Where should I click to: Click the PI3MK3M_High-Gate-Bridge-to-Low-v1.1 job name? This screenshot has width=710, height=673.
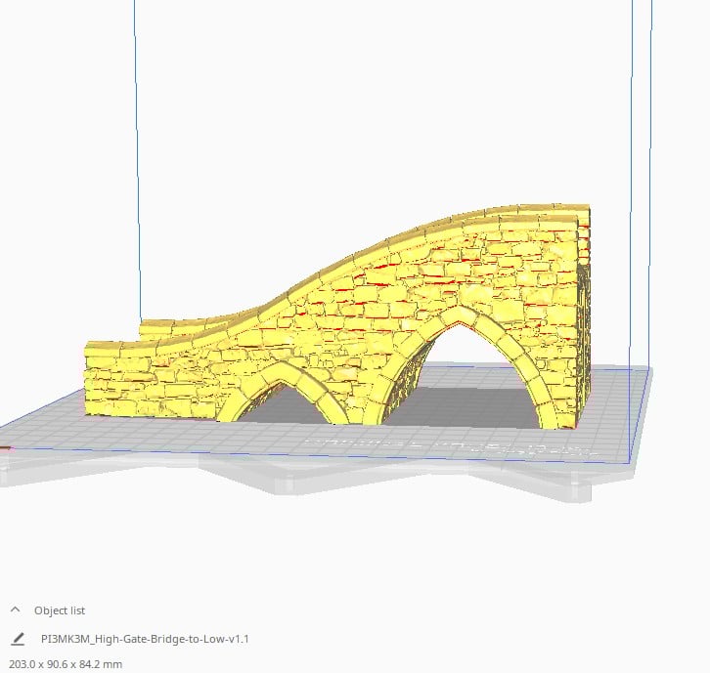pos(146,639)
